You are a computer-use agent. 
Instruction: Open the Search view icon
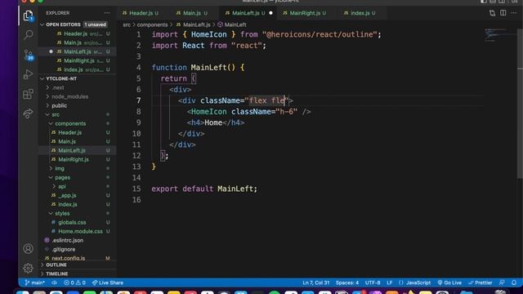pyautogui.click(x=29, y=34)
